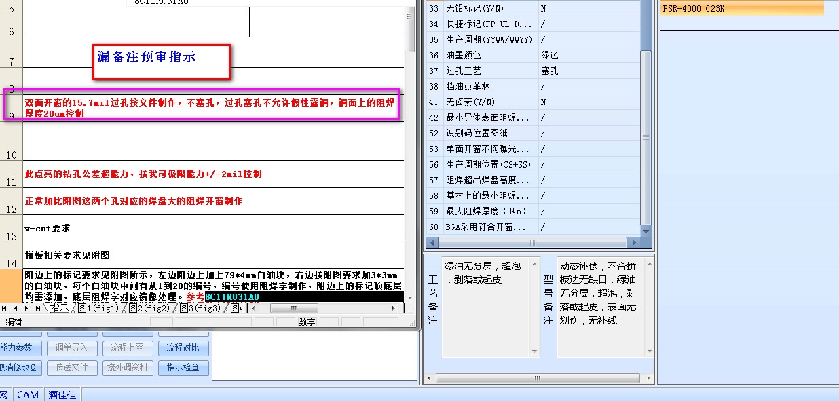Select row 56 生产周期位置(CS+SS)
The height and width of the screenshot is (401, 839).
pos(534,164)
